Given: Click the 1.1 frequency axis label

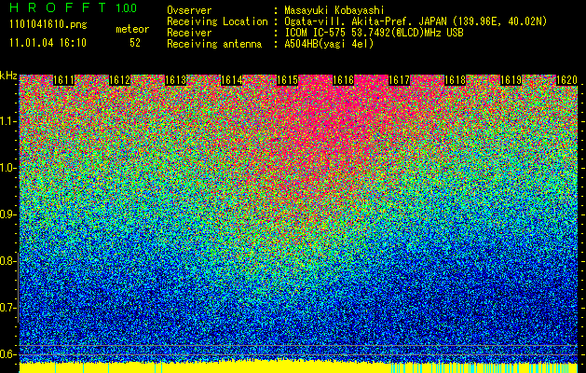Looking at the screenshot, I should 7,121.
